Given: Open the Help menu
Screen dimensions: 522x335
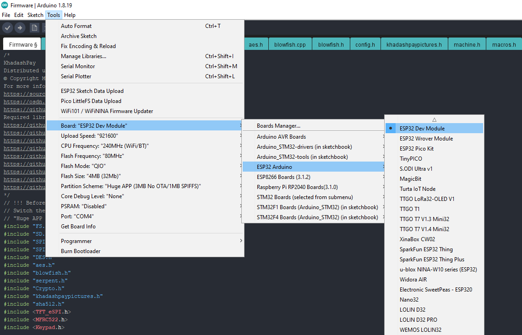Looking at the screenshot, I should point(70,15).
